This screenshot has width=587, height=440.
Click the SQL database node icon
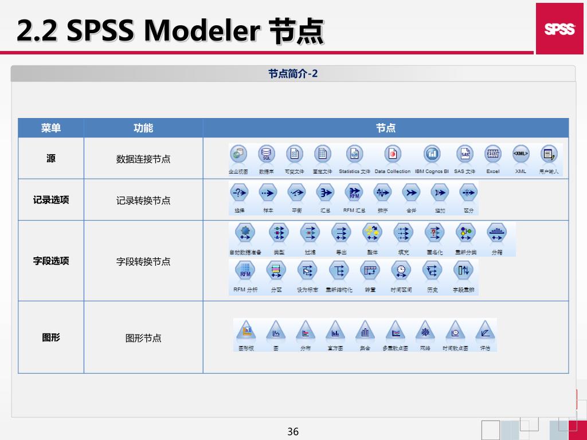tap(267, 154)
